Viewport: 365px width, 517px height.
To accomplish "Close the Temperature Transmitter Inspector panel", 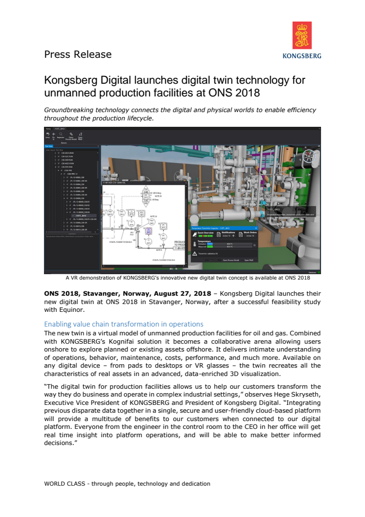I will coord(256,228).
